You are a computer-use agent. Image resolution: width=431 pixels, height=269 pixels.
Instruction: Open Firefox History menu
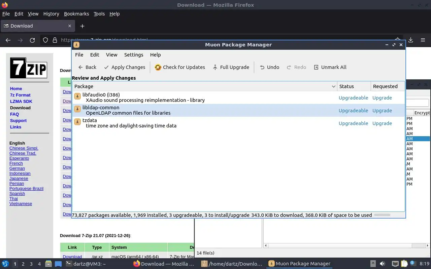[x=51, y=14]
